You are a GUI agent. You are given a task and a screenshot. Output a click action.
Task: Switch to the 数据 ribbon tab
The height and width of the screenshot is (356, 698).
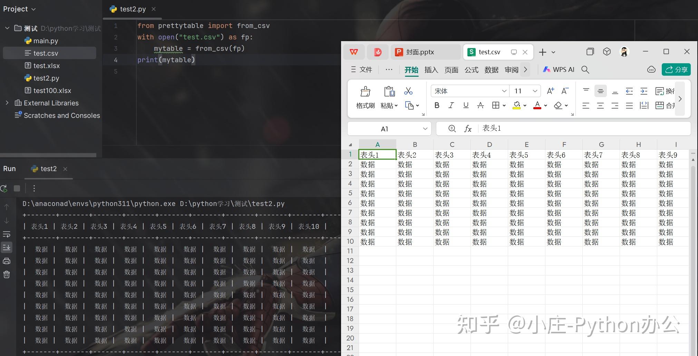(x=491, y=69)
